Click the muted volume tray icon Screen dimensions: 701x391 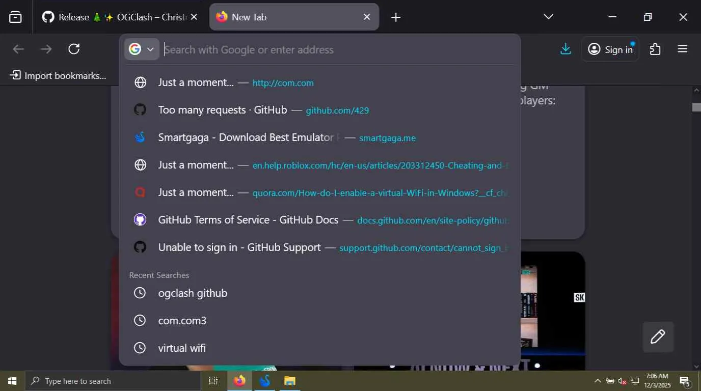point(622,381)
